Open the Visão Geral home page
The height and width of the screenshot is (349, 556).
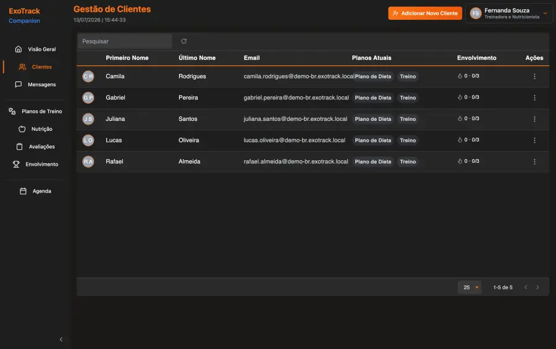coord(35,49)
